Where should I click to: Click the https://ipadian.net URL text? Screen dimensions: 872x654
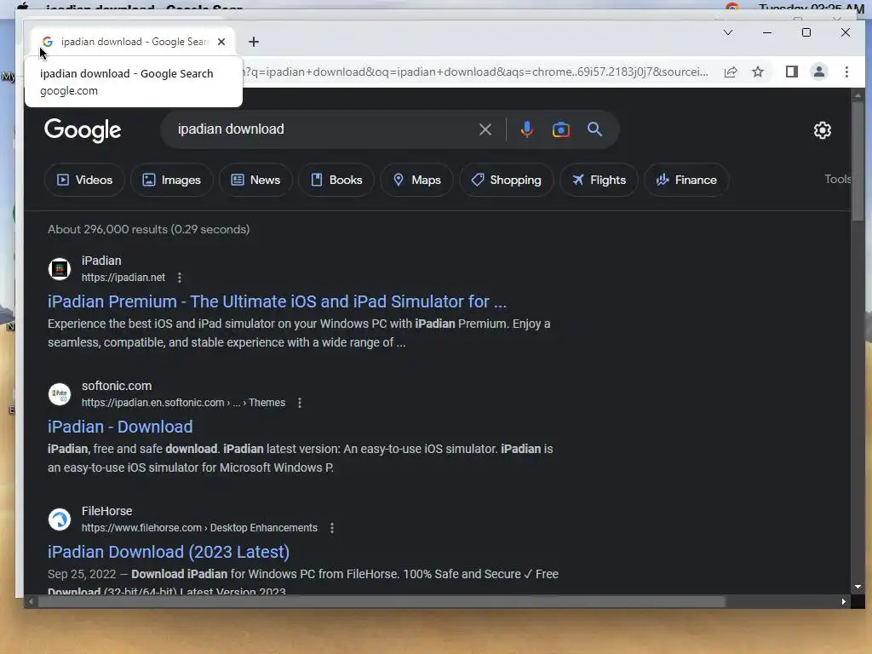click(123, 278)
